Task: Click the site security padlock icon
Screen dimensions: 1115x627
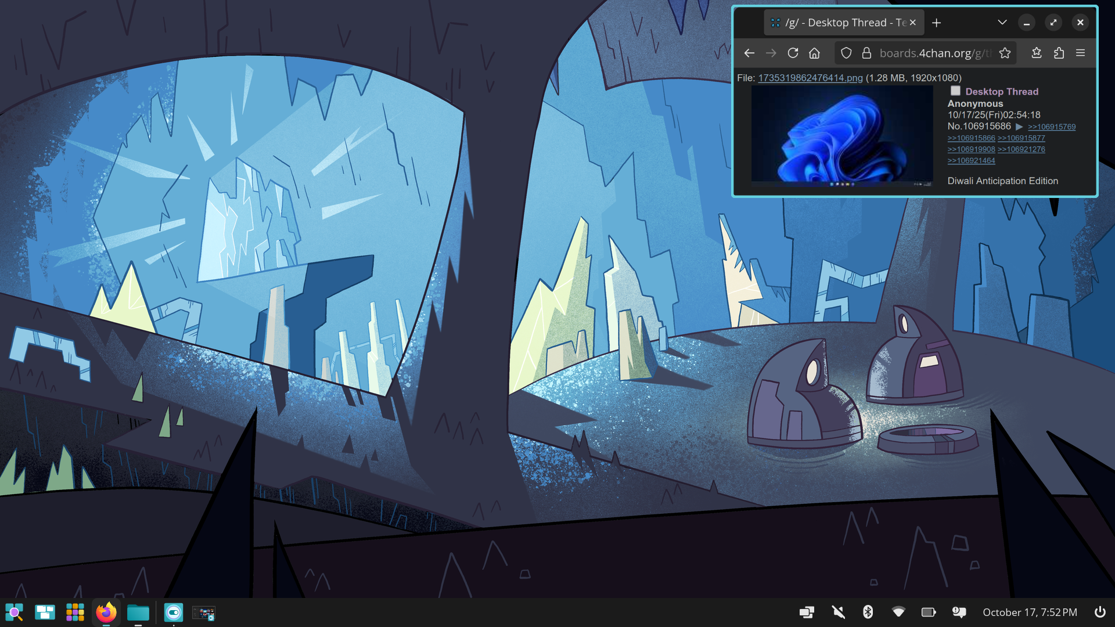Action: 866,53
